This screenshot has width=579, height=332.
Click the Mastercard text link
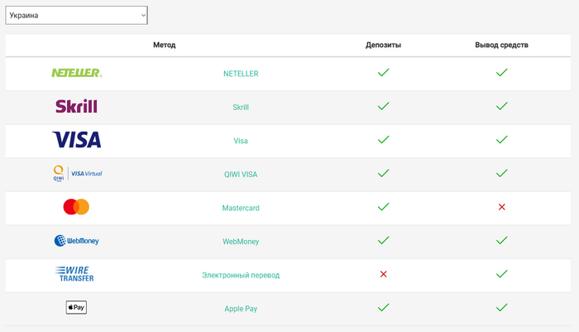(x=241, y=208)
